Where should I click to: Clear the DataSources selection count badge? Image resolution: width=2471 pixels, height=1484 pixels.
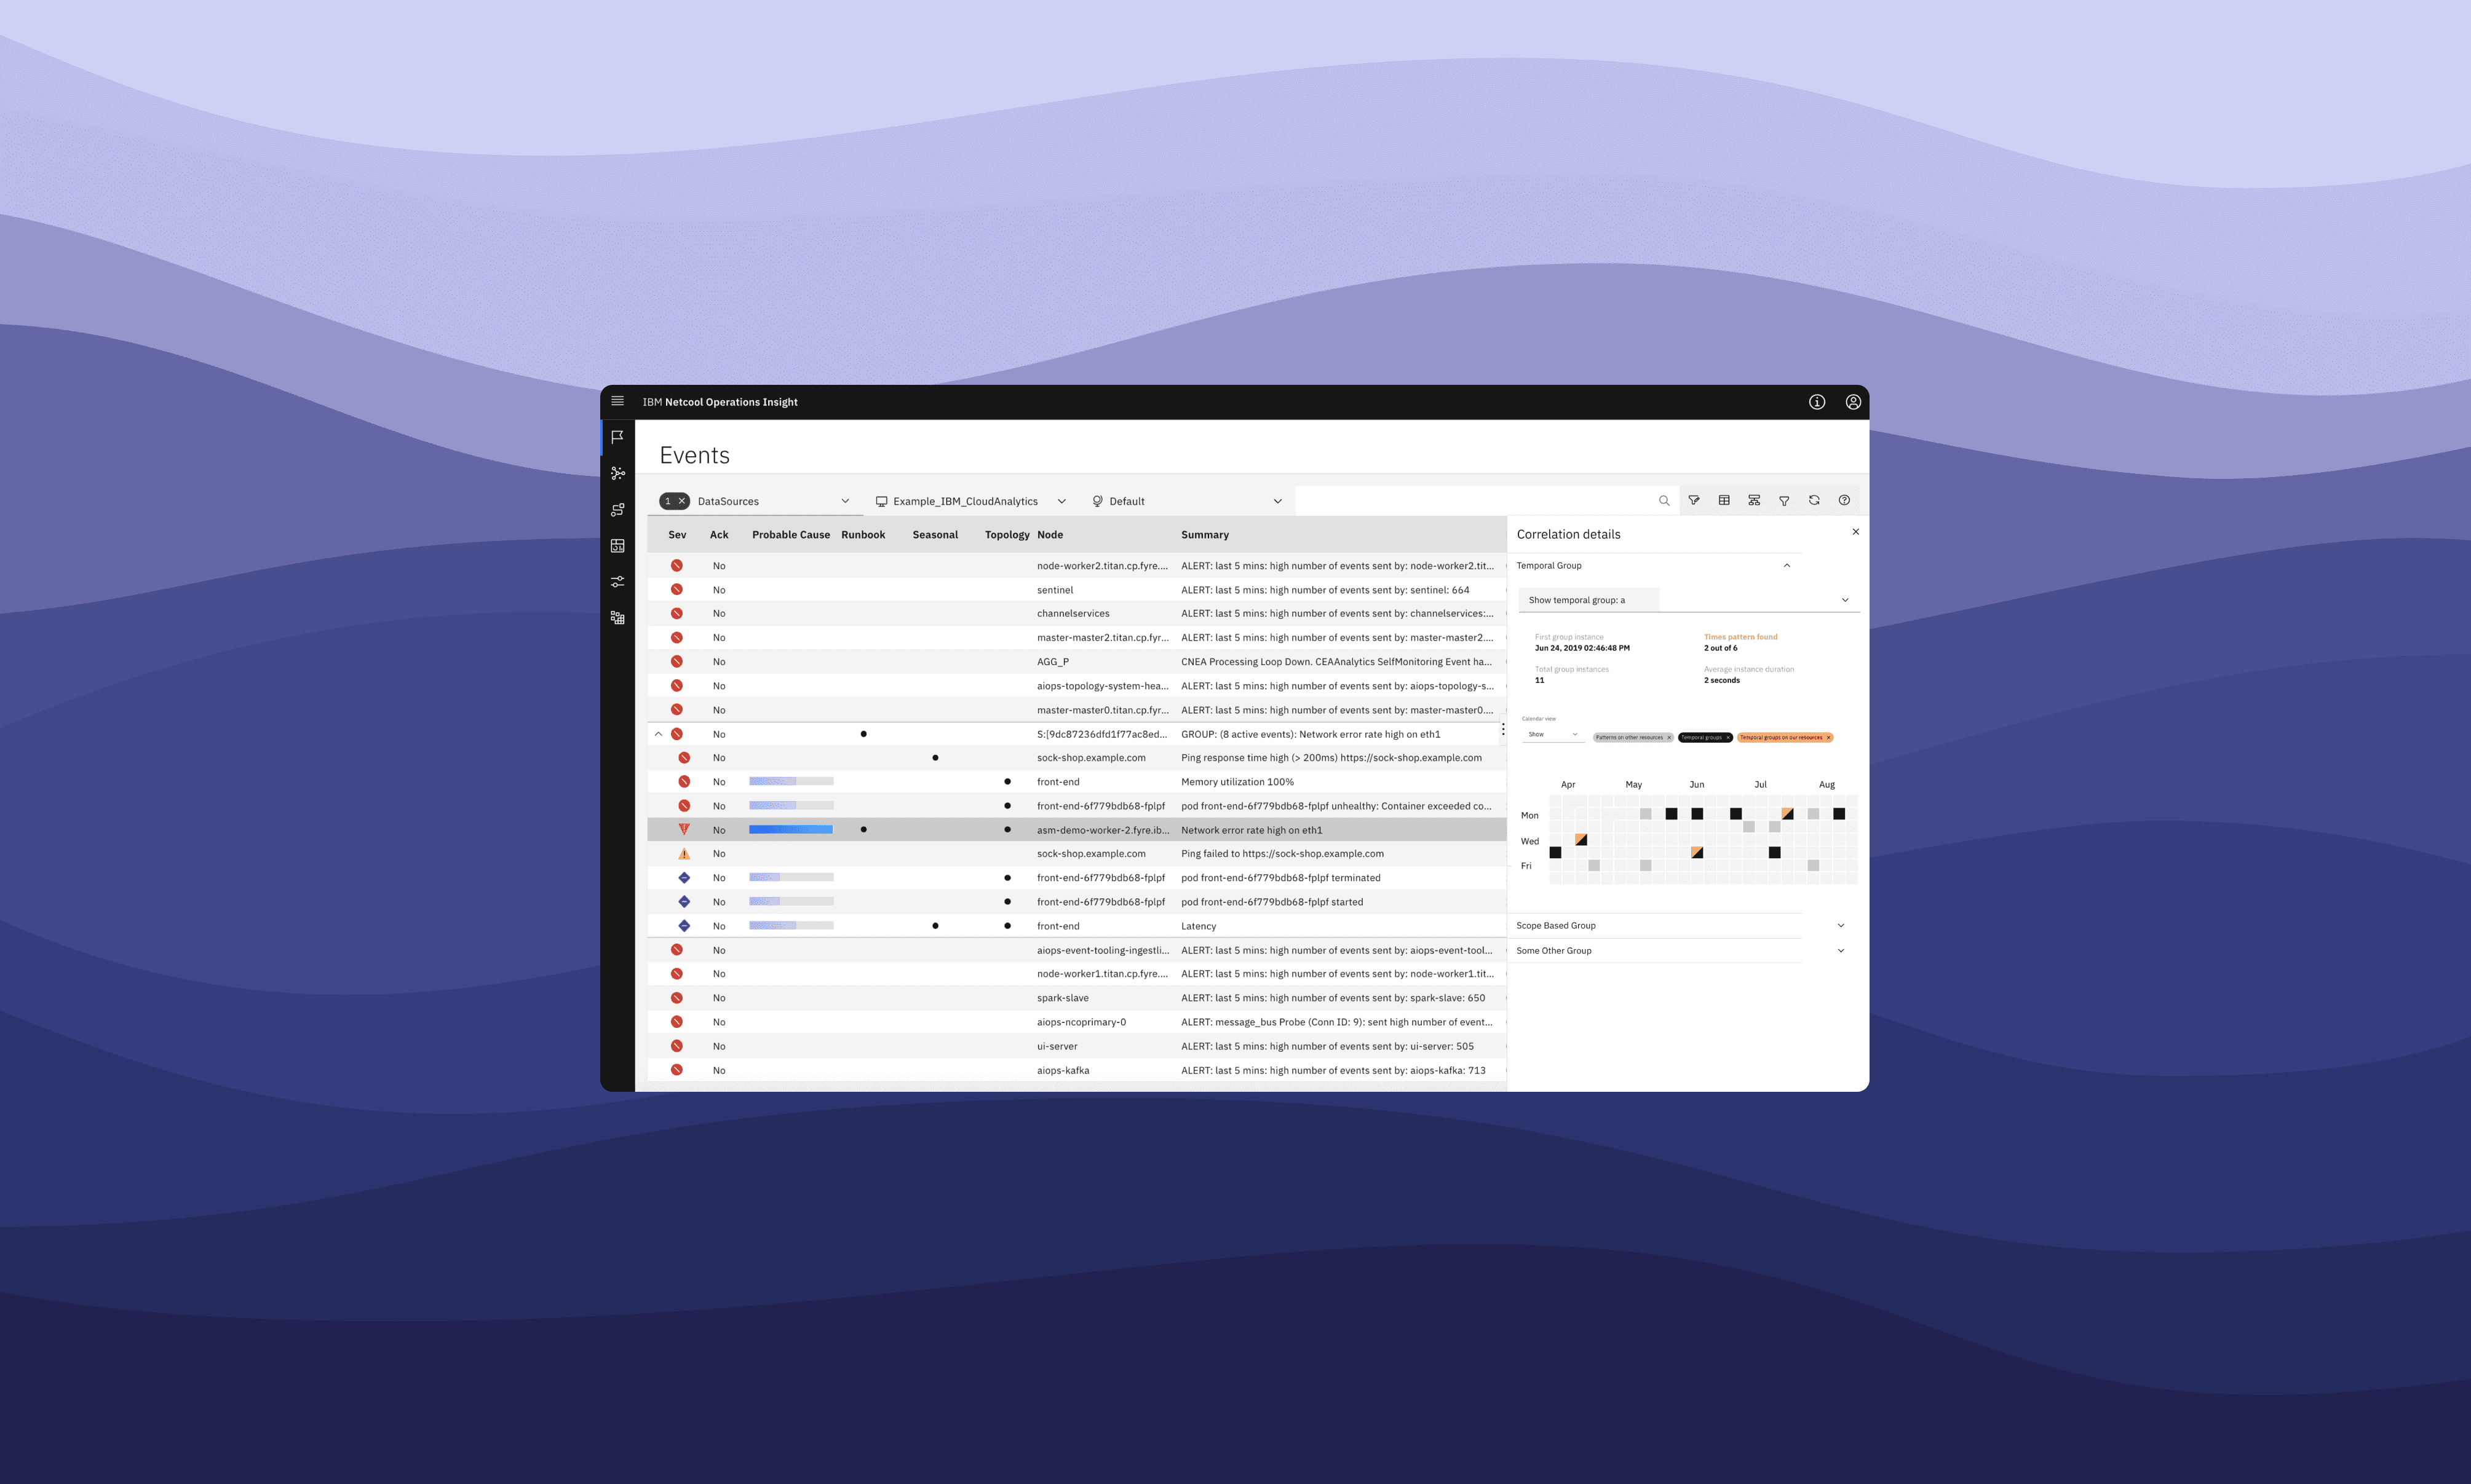coord(682,501)
